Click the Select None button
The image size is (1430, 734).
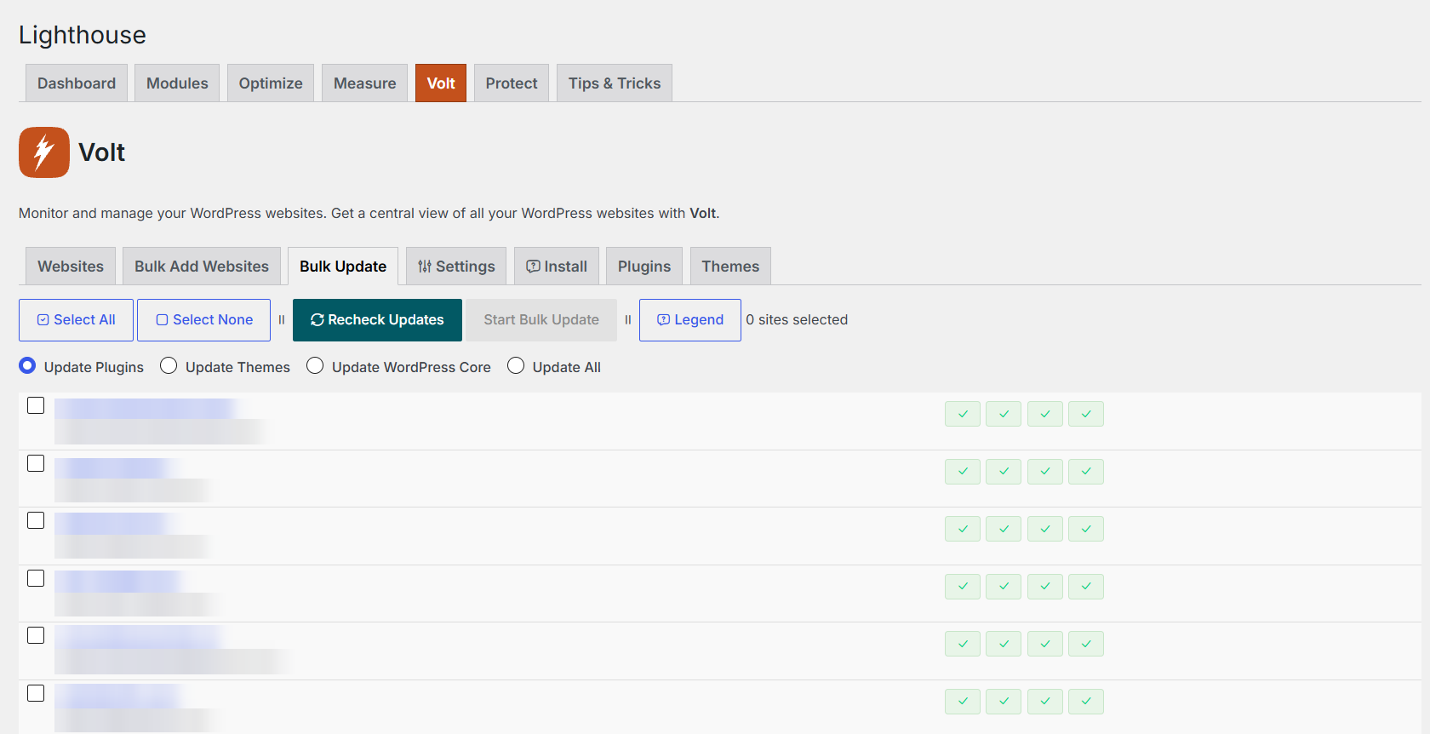coord(204,320)
